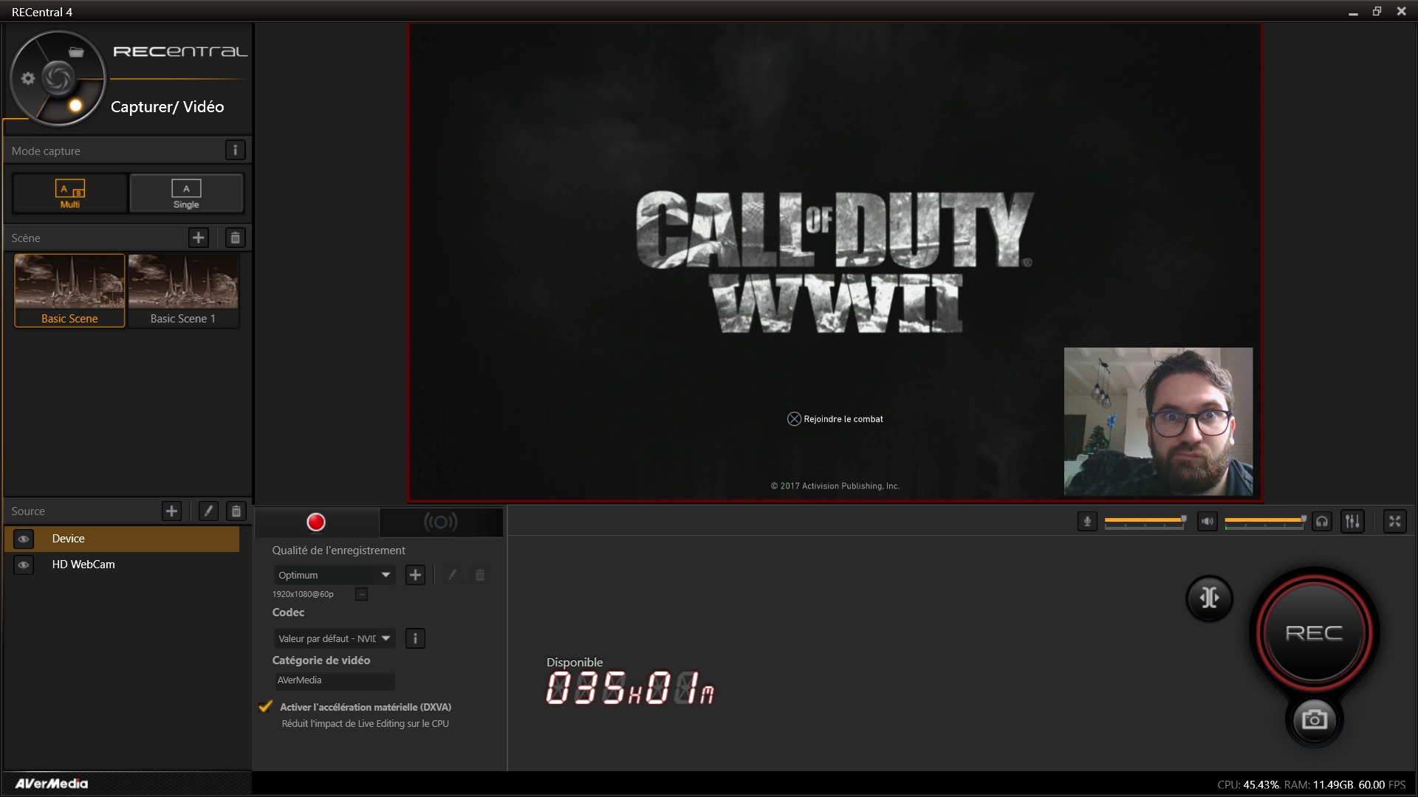
Task: Switch to Single capture mode
Action: (186, 193)
